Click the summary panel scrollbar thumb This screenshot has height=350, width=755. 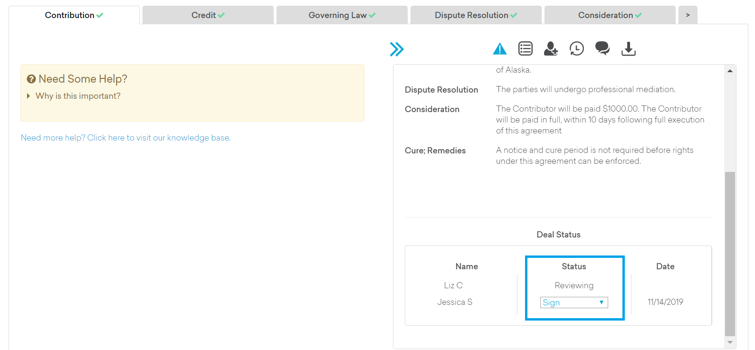pos(730,254)
